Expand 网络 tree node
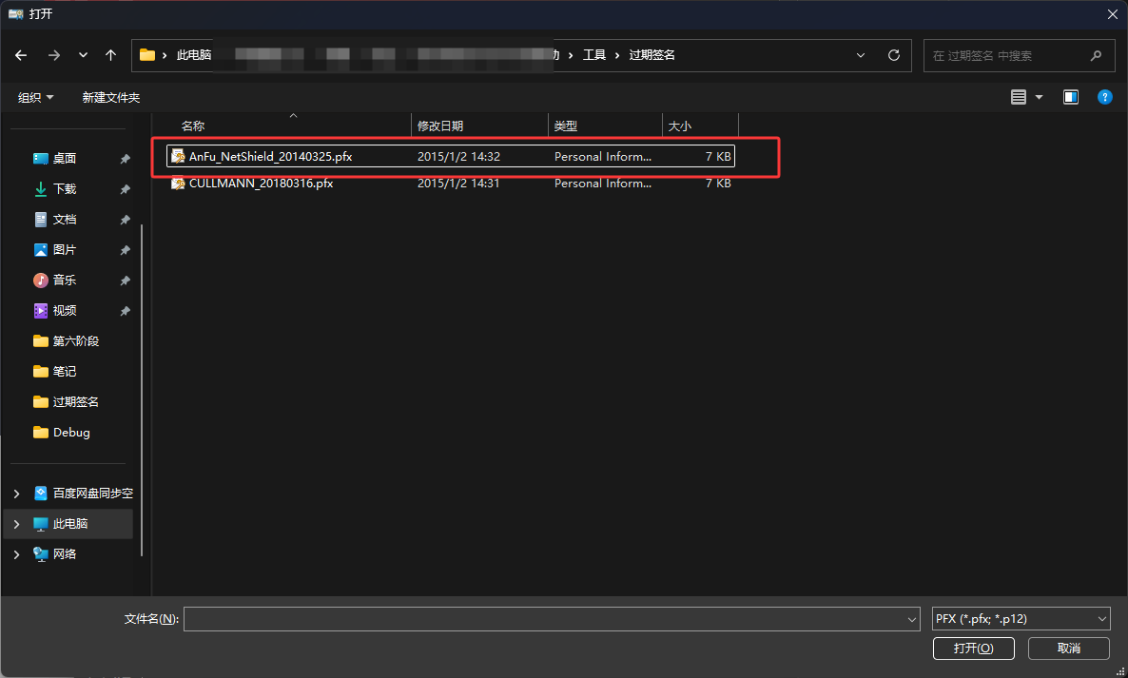 pyautogui.click(x=16, y=554)
